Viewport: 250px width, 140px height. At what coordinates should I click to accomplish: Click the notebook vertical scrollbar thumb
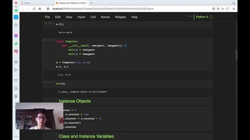click(x=236, y=55)
